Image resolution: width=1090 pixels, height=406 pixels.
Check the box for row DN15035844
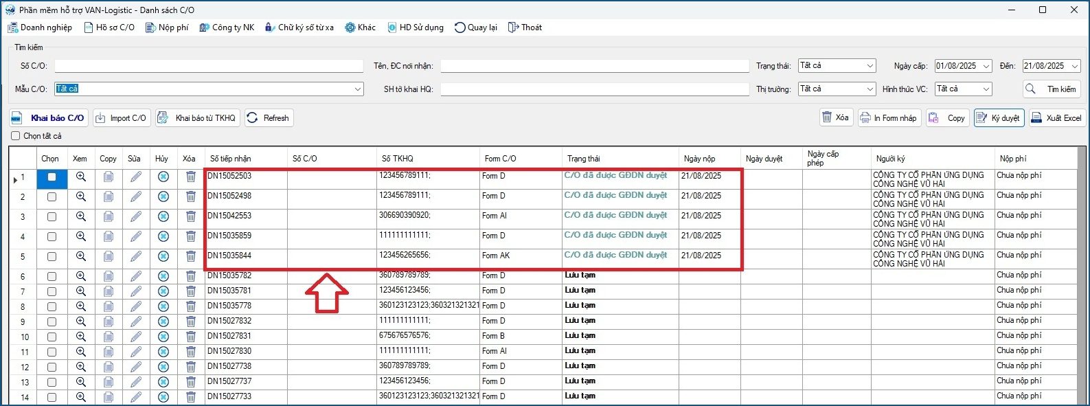coord(52,257)
